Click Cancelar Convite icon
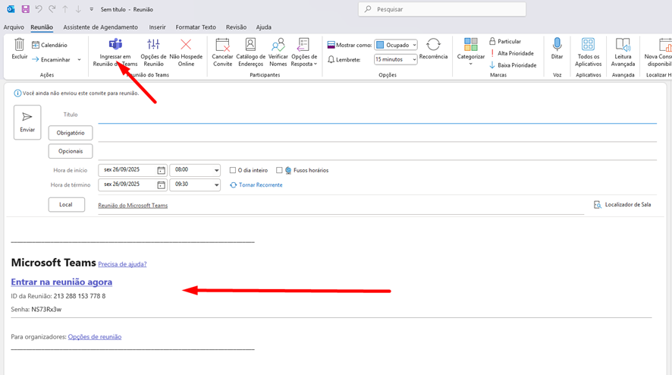The image size is (672, 375). (x=222, y=45)
